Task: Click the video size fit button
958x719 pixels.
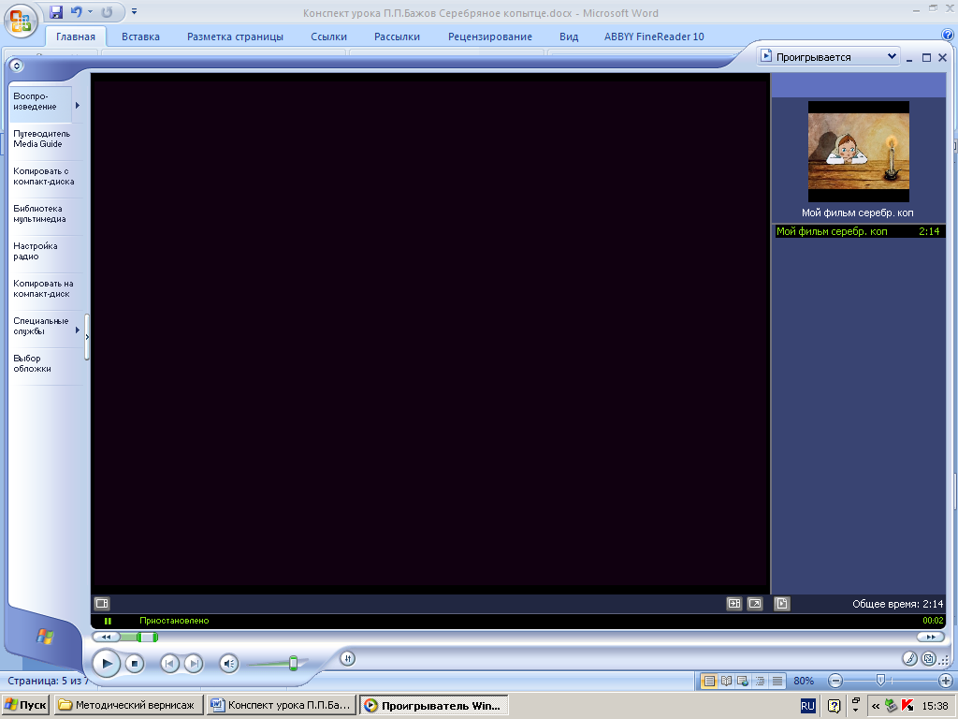Action: 733,604
